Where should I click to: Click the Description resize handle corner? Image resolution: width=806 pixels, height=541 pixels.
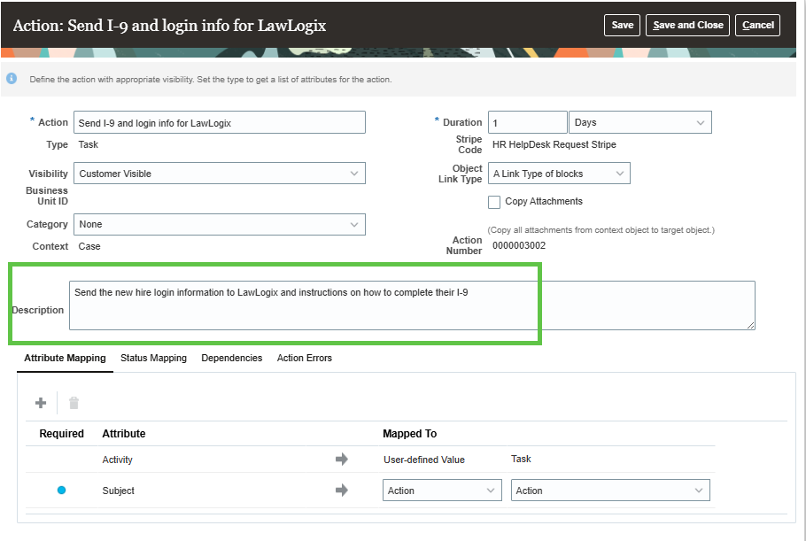pos(750,325)
